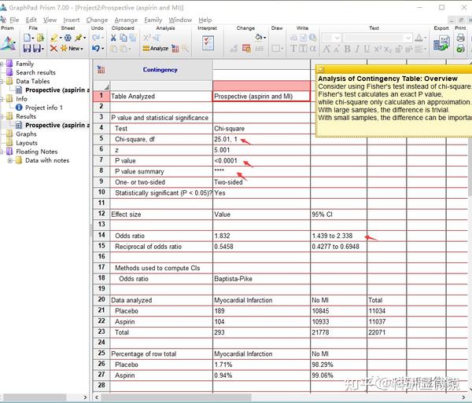
Task: Select the Layouts folder
Action: (x=27, y=143)
